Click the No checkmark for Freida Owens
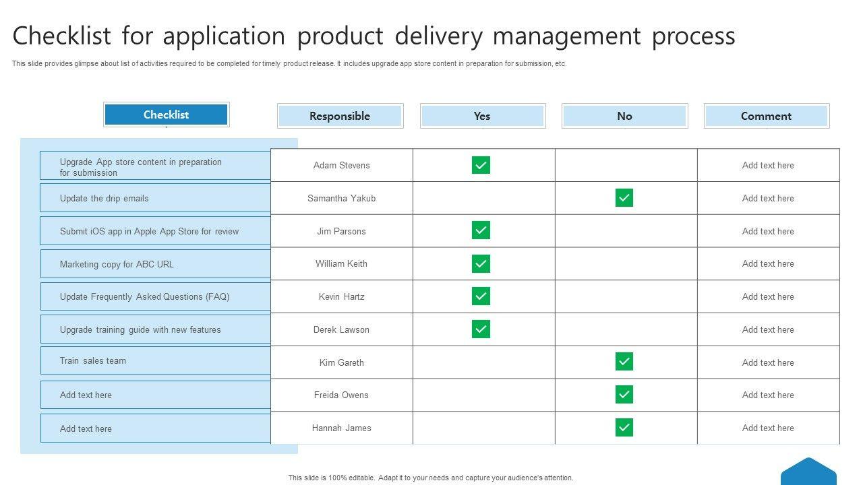The width and height of the screenshot is (863, 485). point(624,395)
